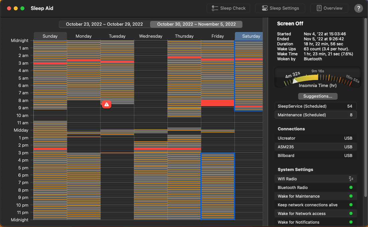Viewport: 368px width, 227px height.
Task: Click the Saturday morning blue-outlined sleep block
Action: [249, 76]
